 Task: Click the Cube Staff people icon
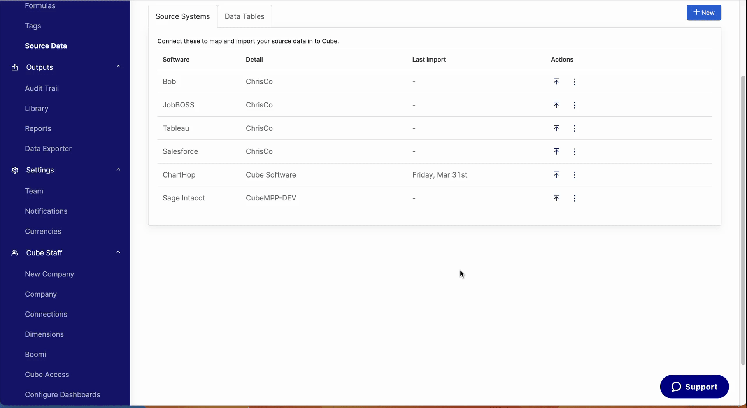point(15,253)
